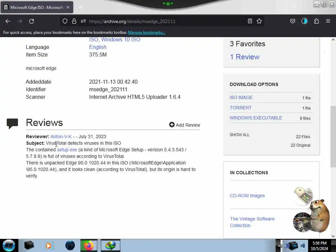Image resolution: width=336 pixels, height=252 pixels.
Task: Click SHOW ALL files link
Action: coord(240,135)
